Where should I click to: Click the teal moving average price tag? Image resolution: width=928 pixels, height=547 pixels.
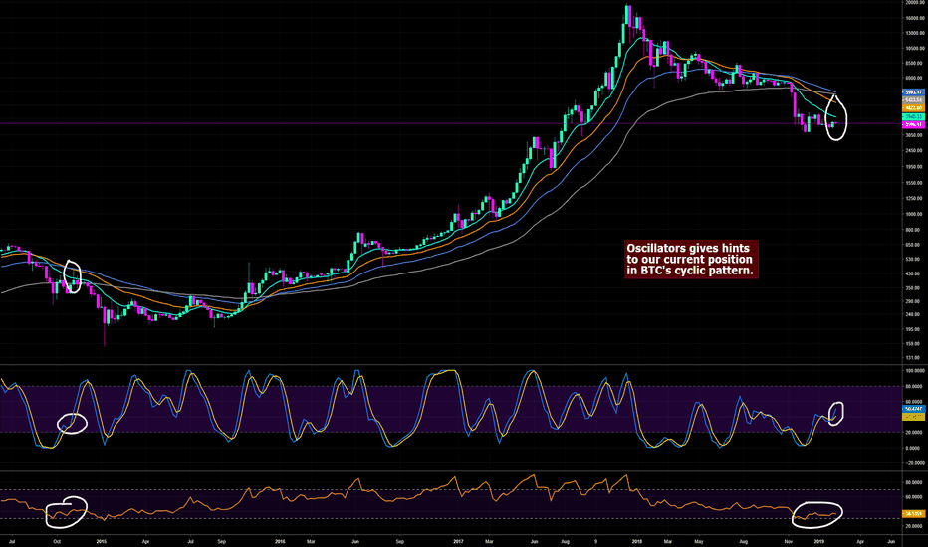coord(913,116)
